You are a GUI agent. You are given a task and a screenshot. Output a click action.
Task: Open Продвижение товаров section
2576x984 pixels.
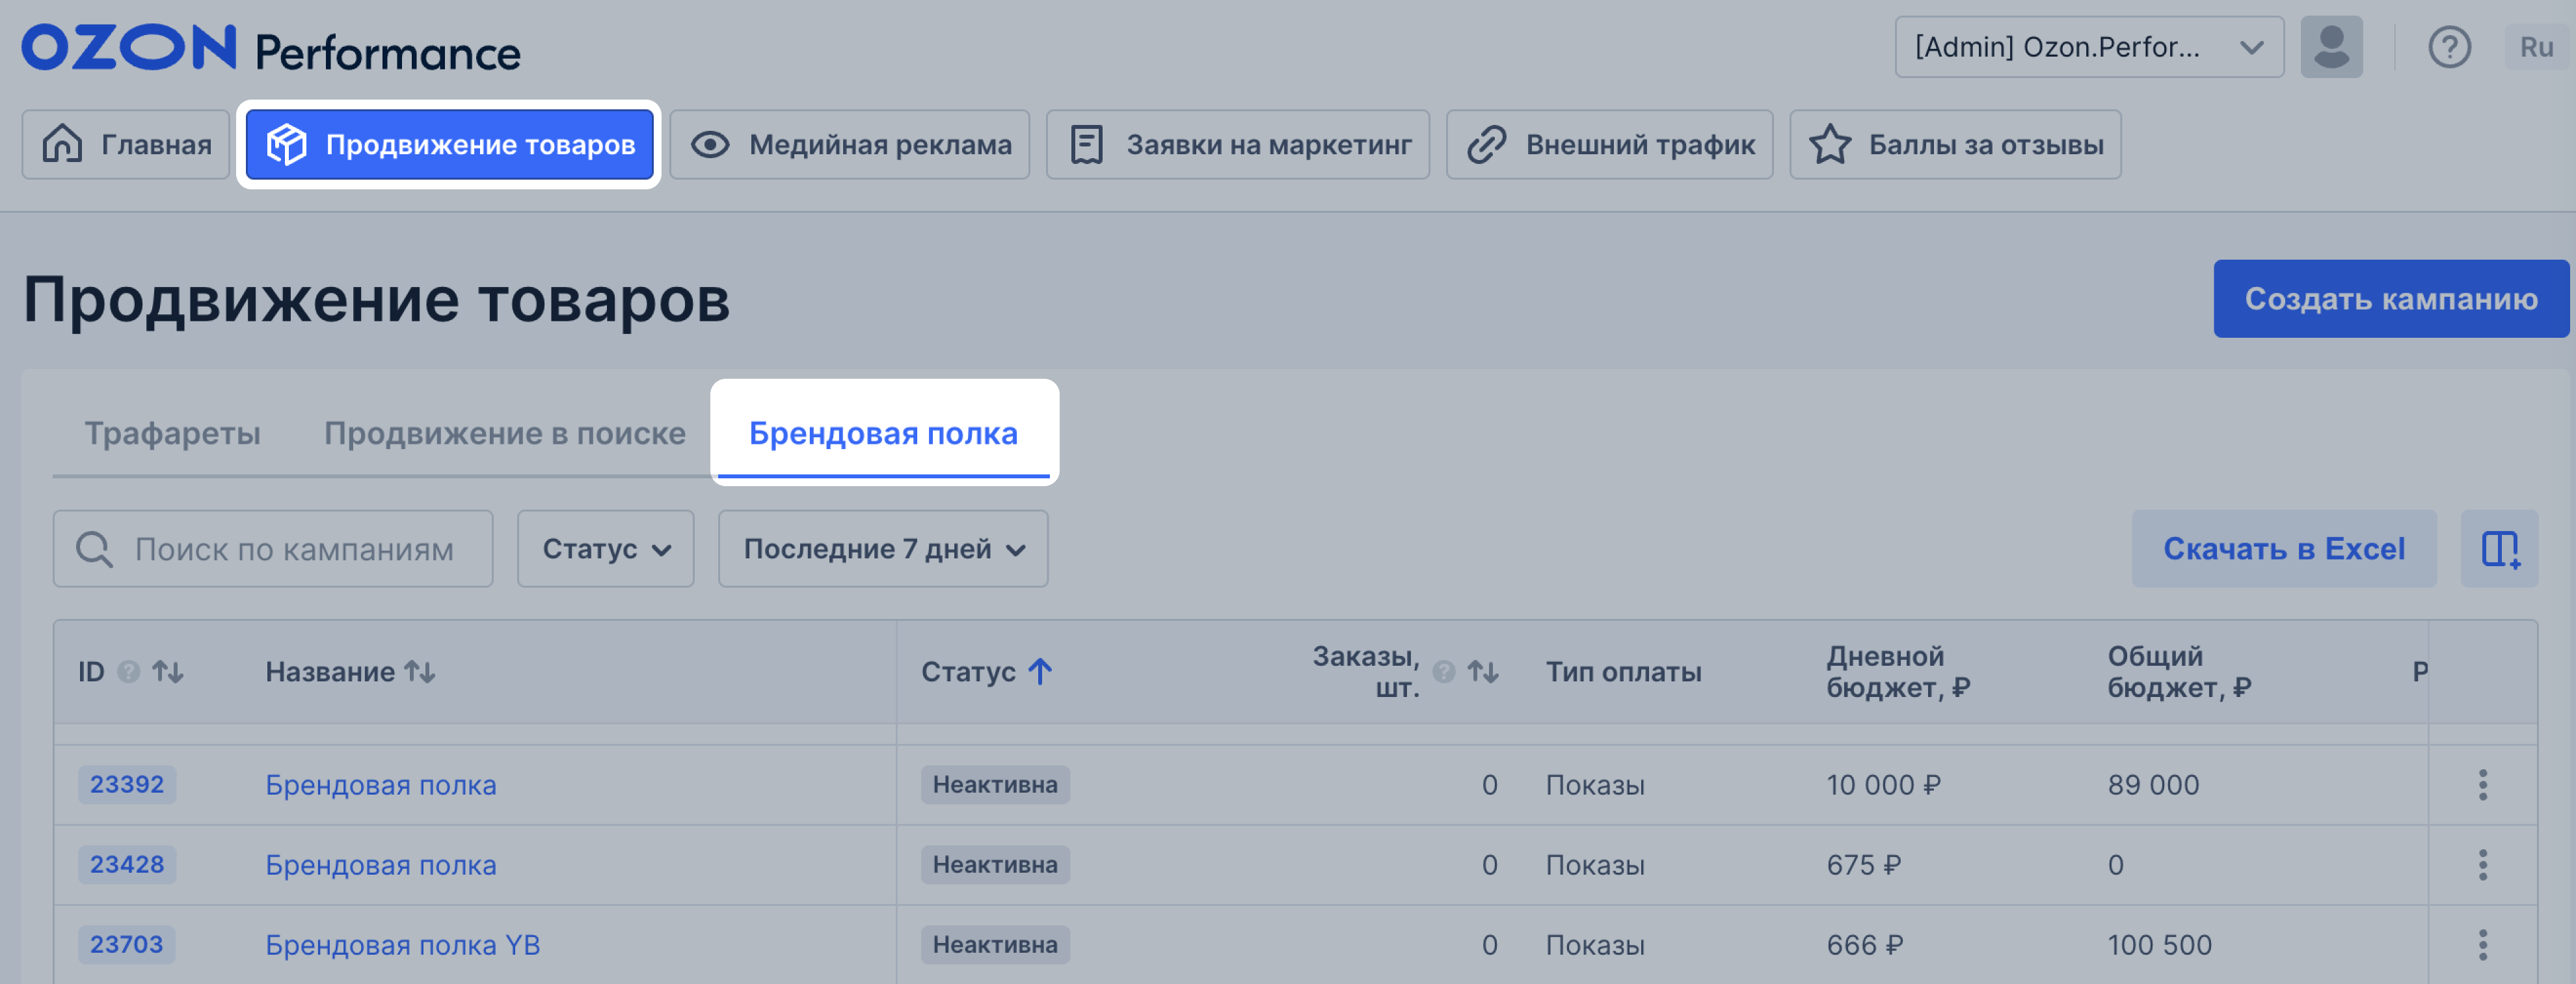coord(449,145)
